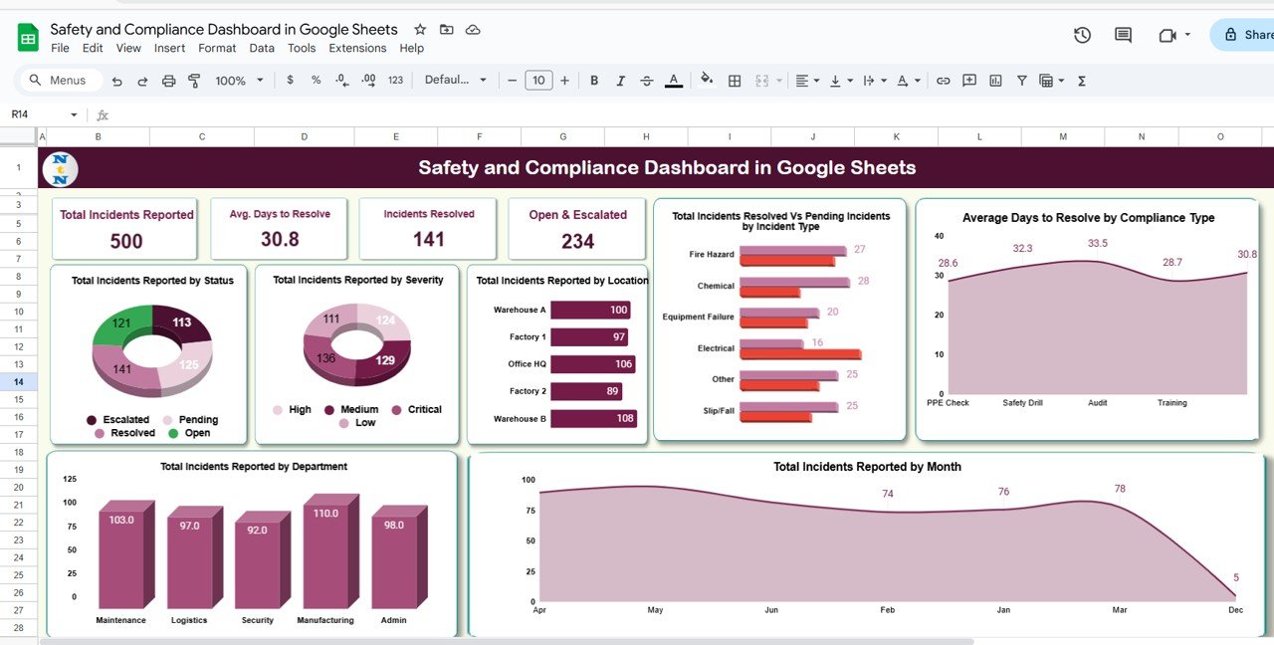Expand the zoom level 100% dropdown
Image resolution: width=1274 pixels, height=645 pixels.
click(240, 81)
